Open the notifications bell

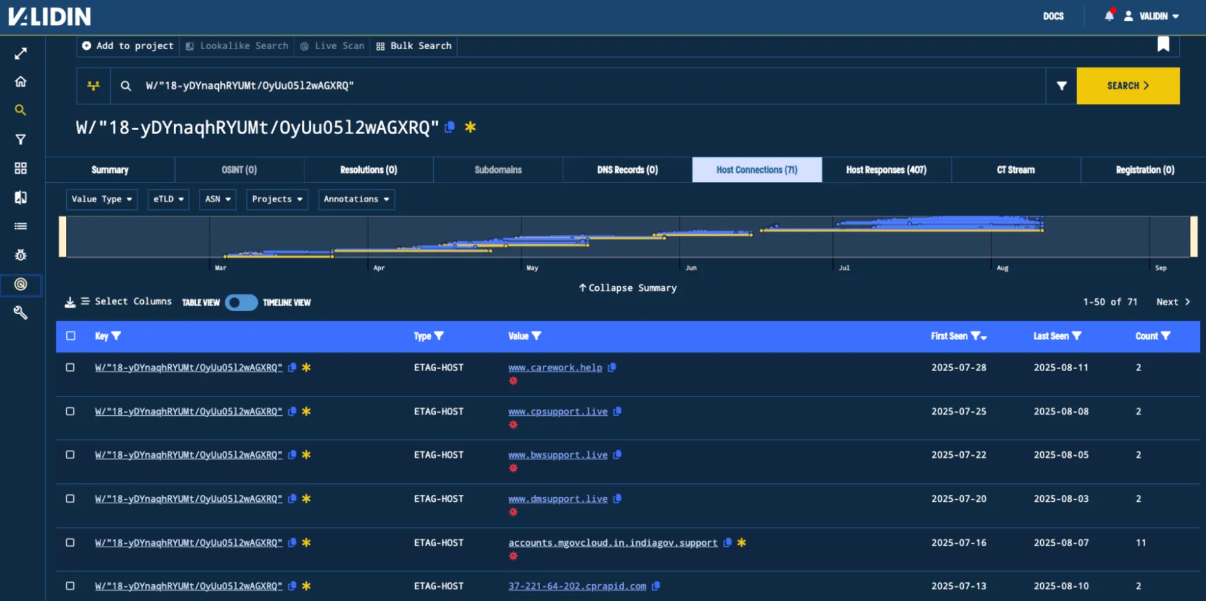pyautogui.click(x=1109, y=16)
